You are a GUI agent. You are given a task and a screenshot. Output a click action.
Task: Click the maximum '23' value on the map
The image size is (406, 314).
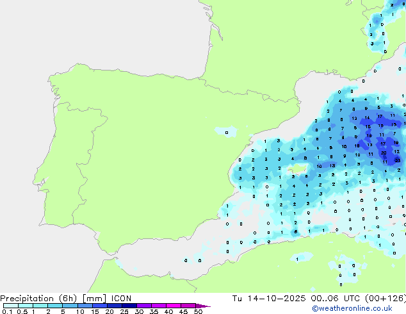pos(398,160)
